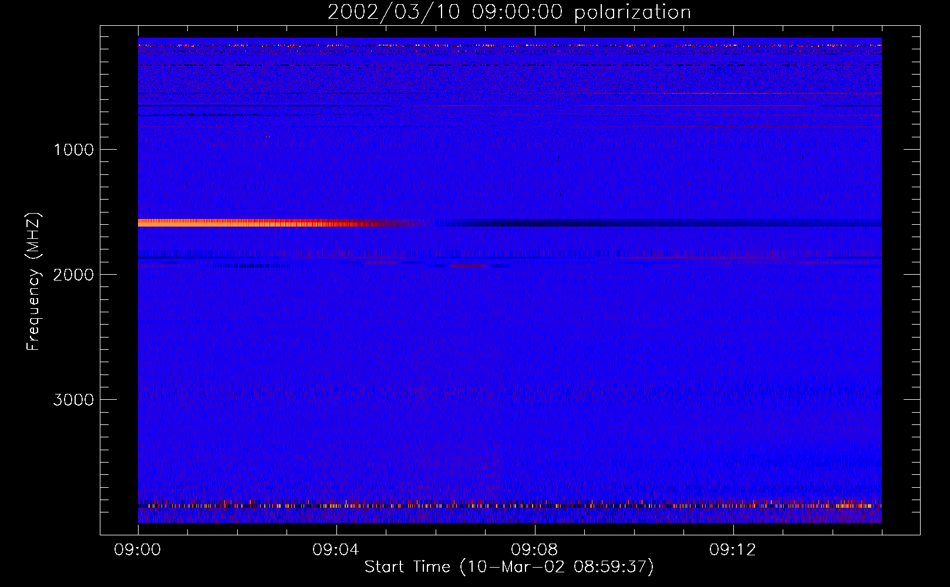Click the "09:04" time tick label
Viewport: 950px width, 587px height.
pos(336,550)
